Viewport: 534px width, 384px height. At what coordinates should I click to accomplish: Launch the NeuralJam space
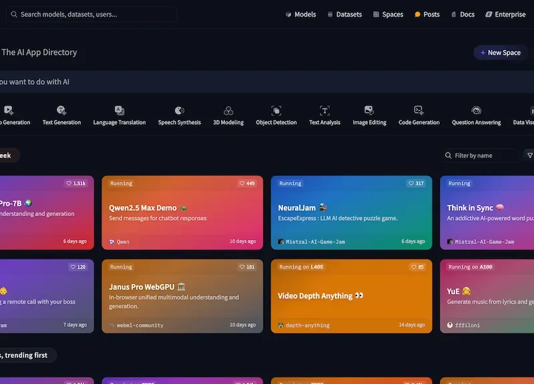coord(352,213)
